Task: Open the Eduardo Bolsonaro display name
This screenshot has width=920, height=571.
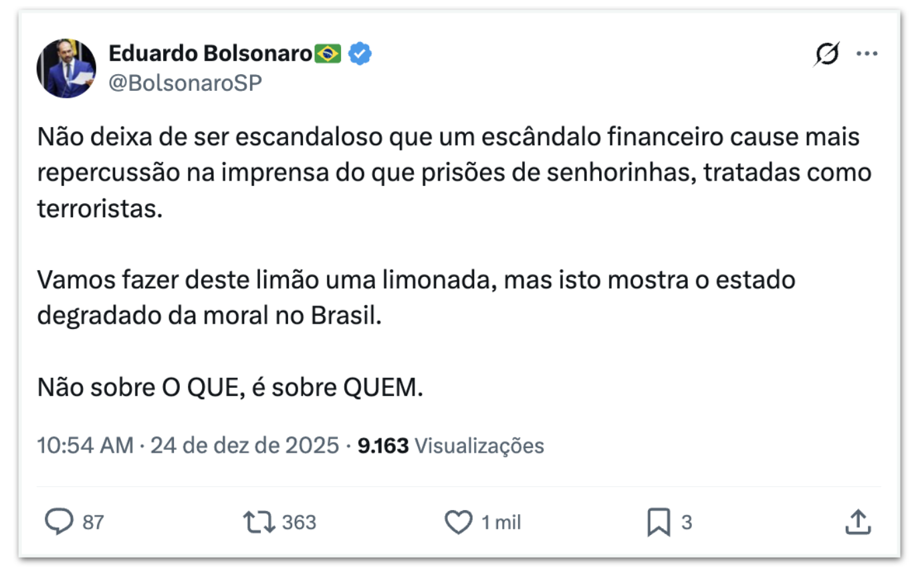Action: pyautogui.click(x=210, y=53)
